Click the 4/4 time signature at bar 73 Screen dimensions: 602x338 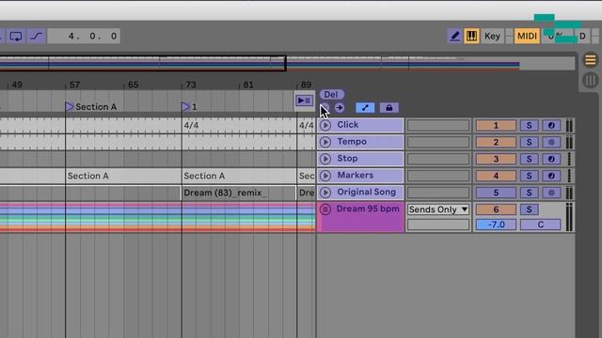tap(191, 126)
